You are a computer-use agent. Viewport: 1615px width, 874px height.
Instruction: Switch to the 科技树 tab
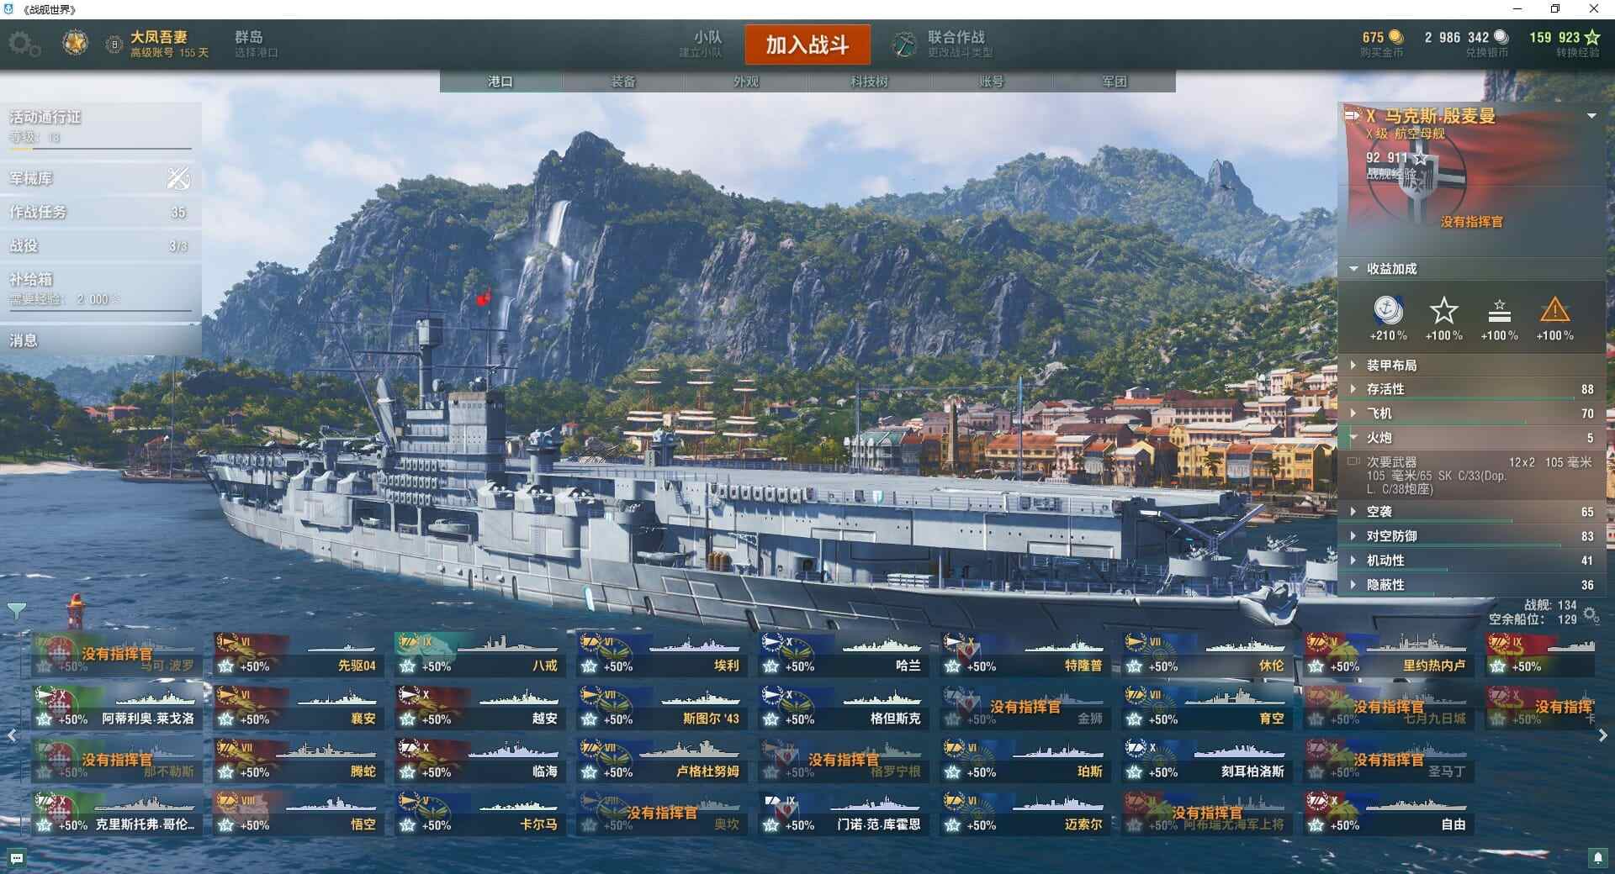869,82
